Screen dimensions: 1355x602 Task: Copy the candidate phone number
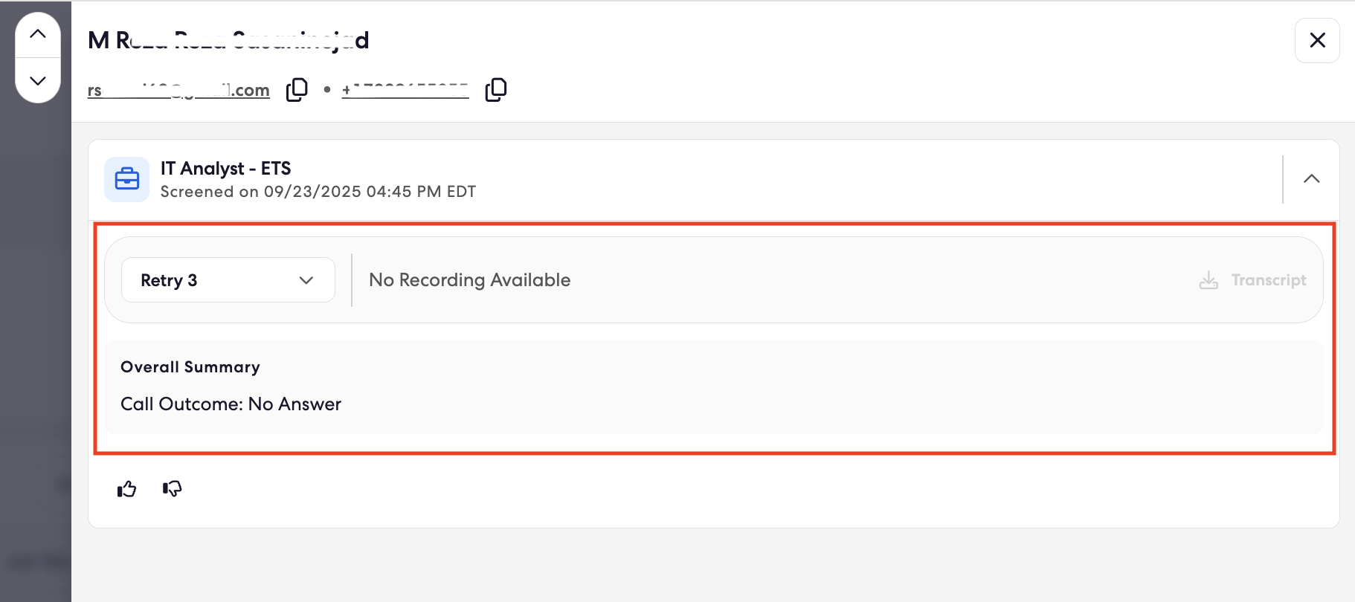(496, 90)
